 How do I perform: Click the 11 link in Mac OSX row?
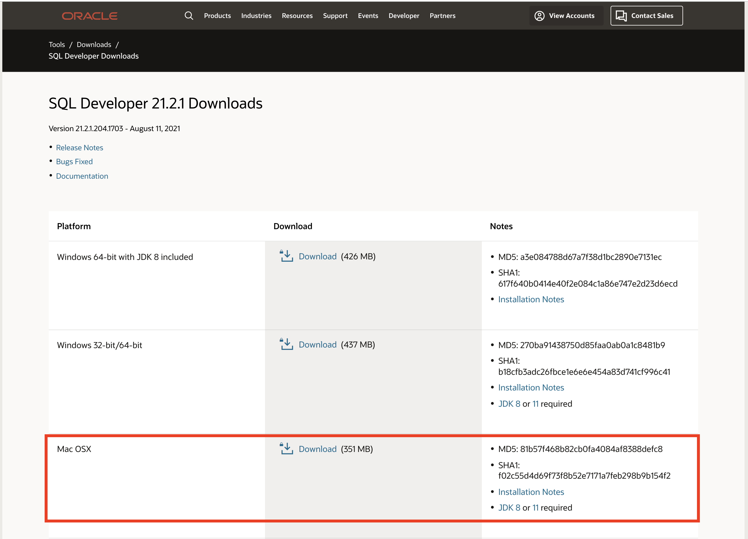[x=535, y=508]
